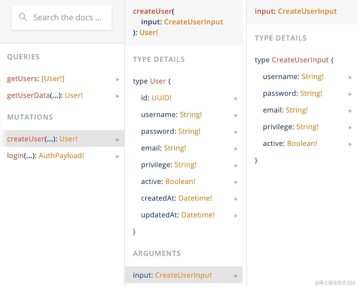The image size is (357, 287).
Task: Click arrow beside User createdAt field
Action: coord(236,199)
